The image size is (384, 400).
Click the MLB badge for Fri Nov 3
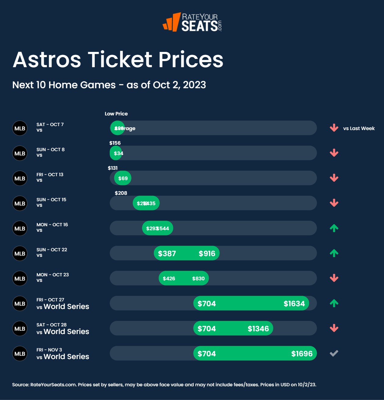click(x=20, y=354)
